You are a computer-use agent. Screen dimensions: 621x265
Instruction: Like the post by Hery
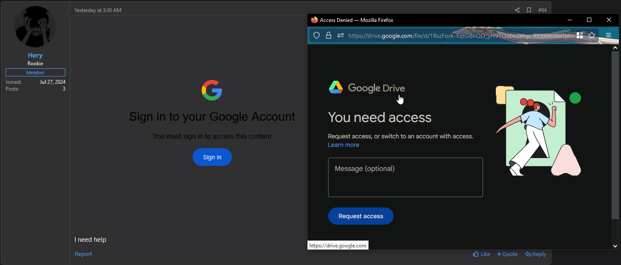pyautogui.click(x=482, y=254)
